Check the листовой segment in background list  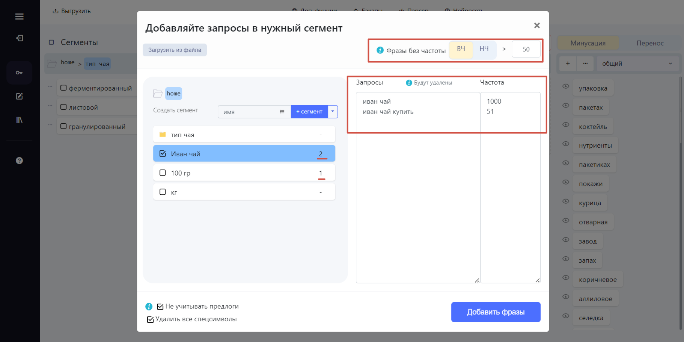[63, 107]
